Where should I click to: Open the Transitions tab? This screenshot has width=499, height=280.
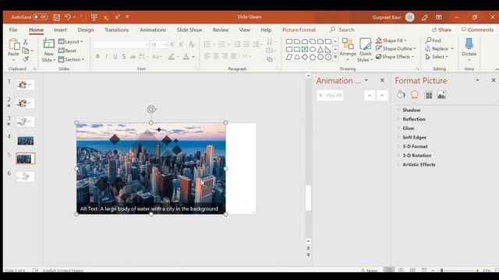[116, 30]
